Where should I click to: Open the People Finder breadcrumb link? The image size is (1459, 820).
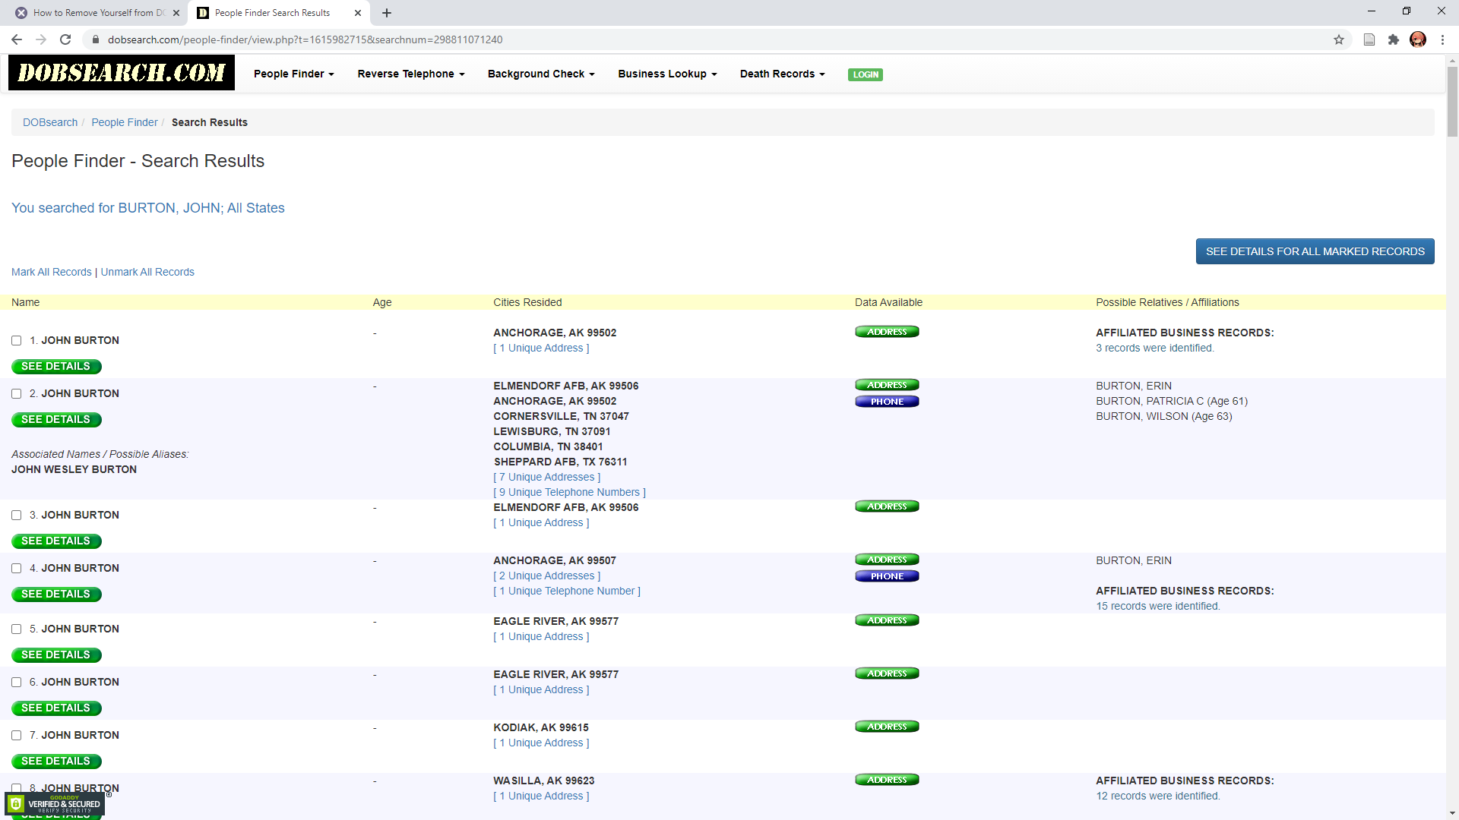pyautogui.click(x=125, y=122)
